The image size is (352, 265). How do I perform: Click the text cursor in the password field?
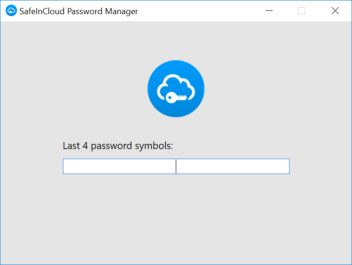pos(176,166)
